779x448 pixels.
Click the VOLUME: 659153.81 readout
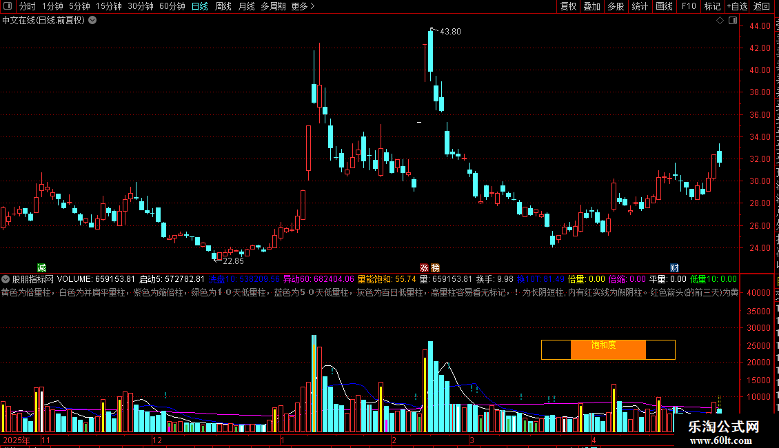(96, 279)
